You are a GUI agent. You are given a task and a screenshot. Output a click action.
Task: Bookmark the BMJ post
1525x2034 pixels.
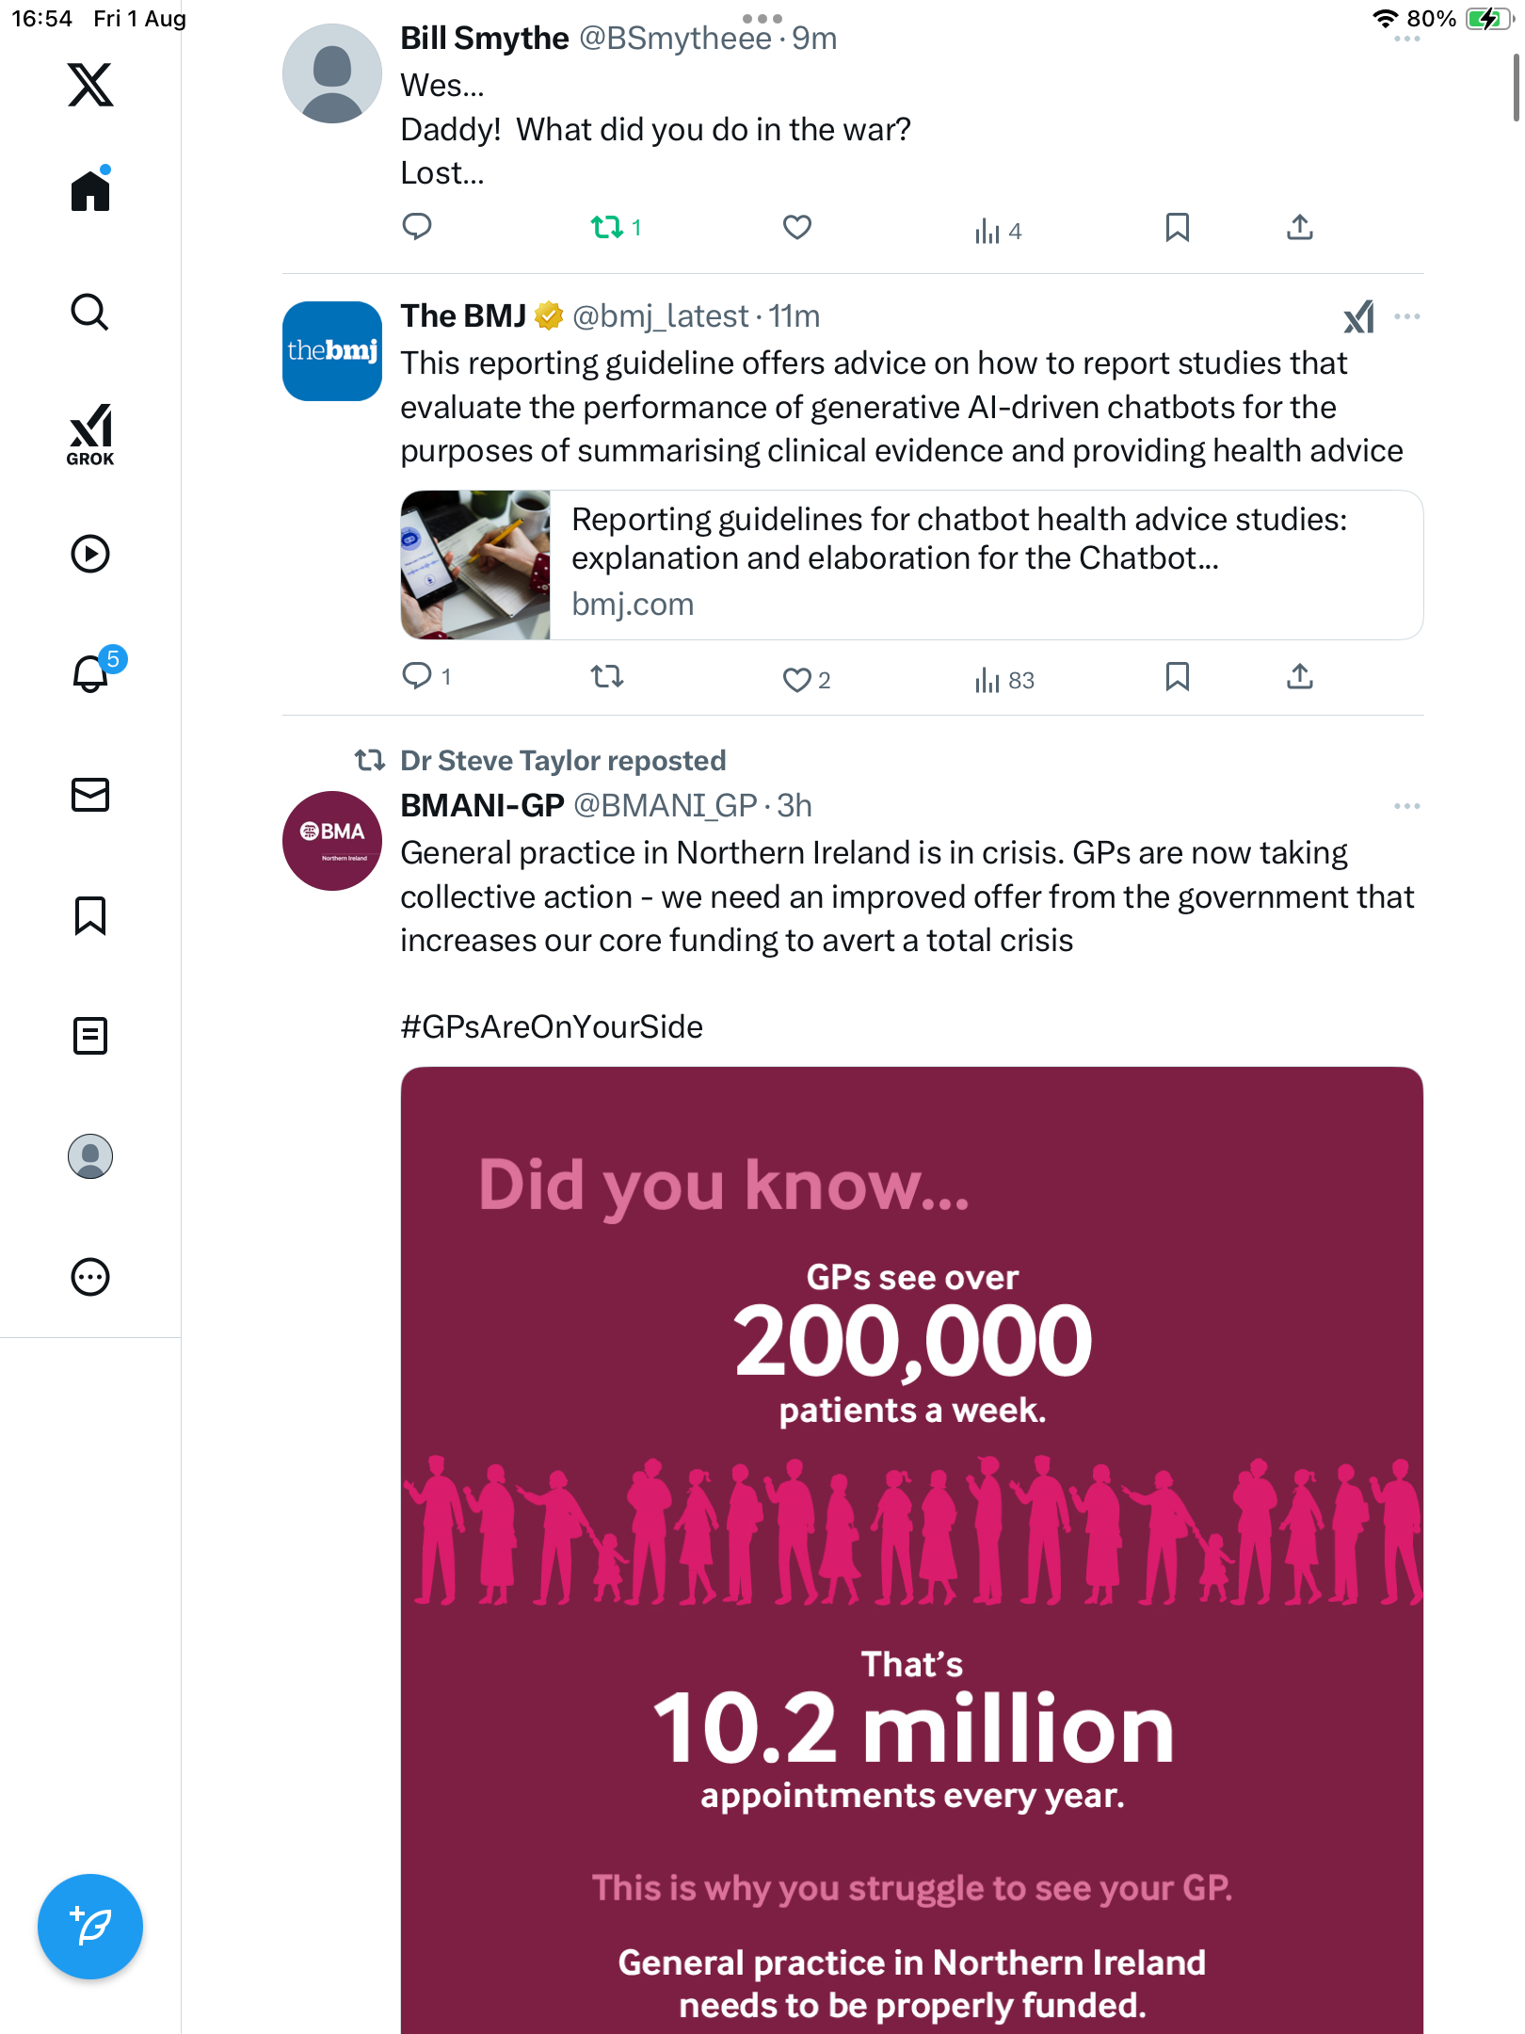pyautogui.click(x=1177, y=677)
